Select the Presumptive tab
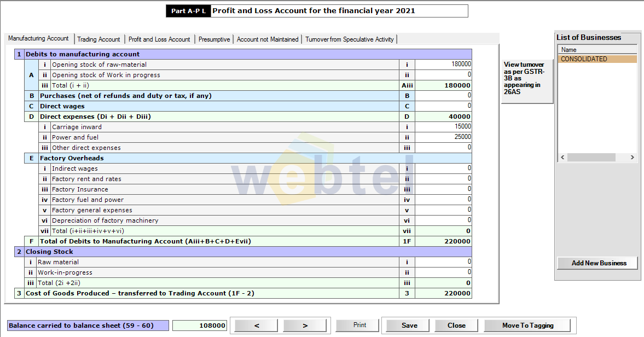 (214, 39)
